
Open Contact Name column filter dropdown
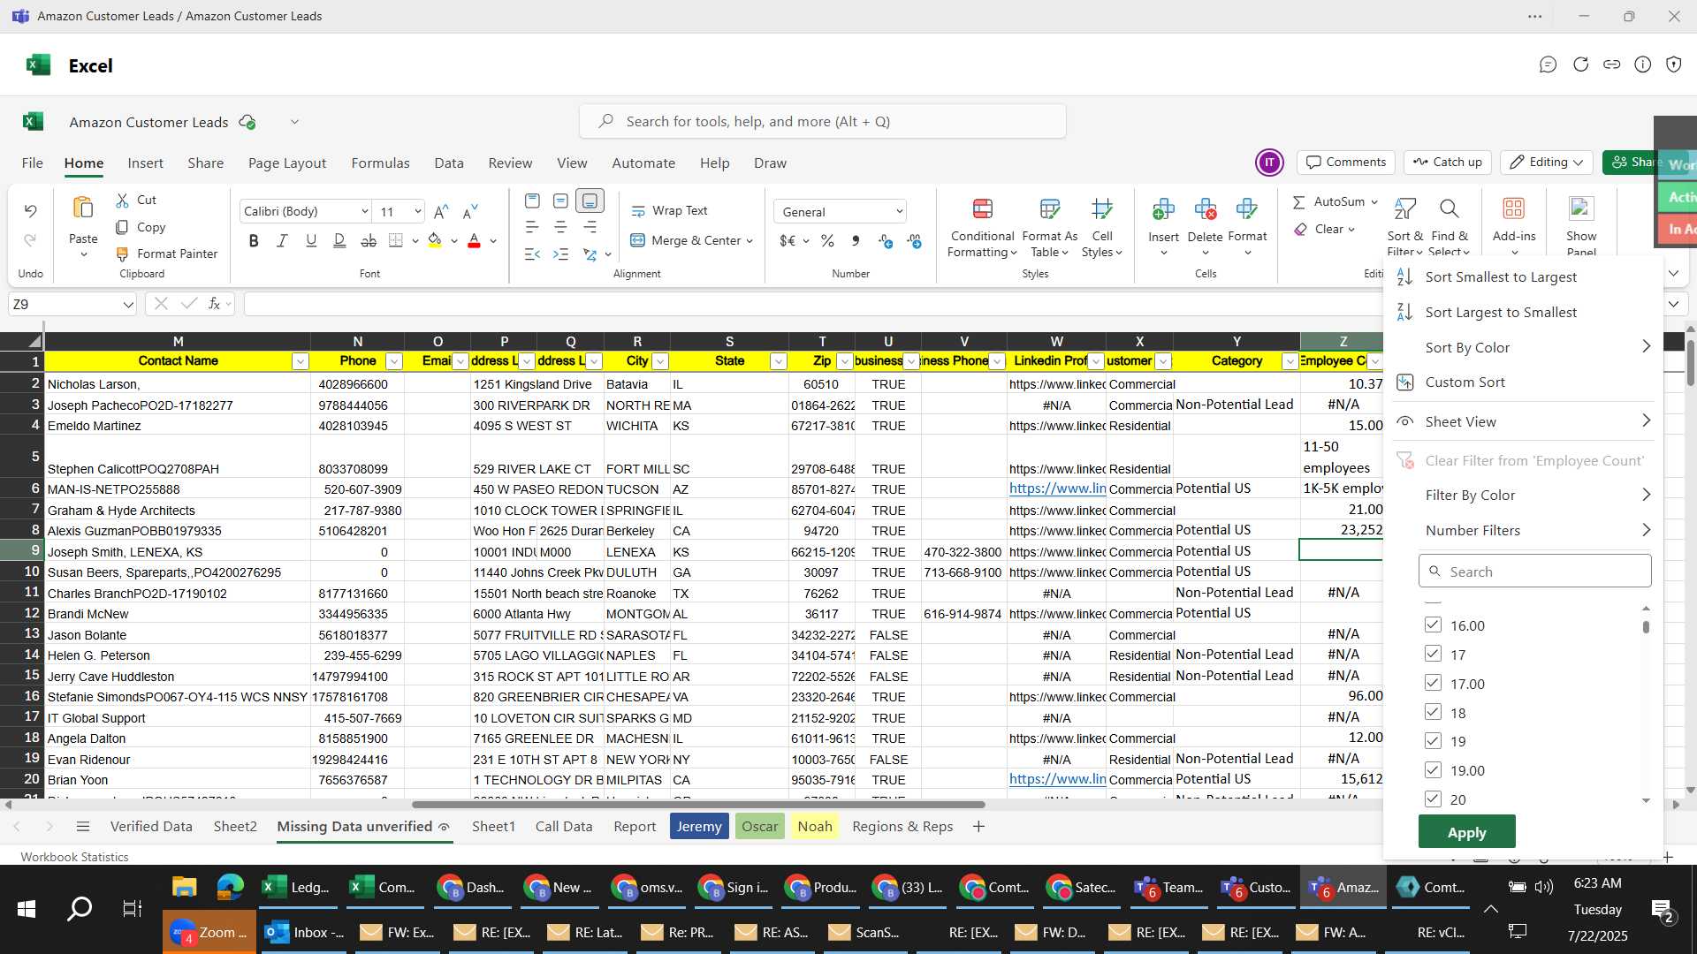pyautogui.click(x=301, y=361)
